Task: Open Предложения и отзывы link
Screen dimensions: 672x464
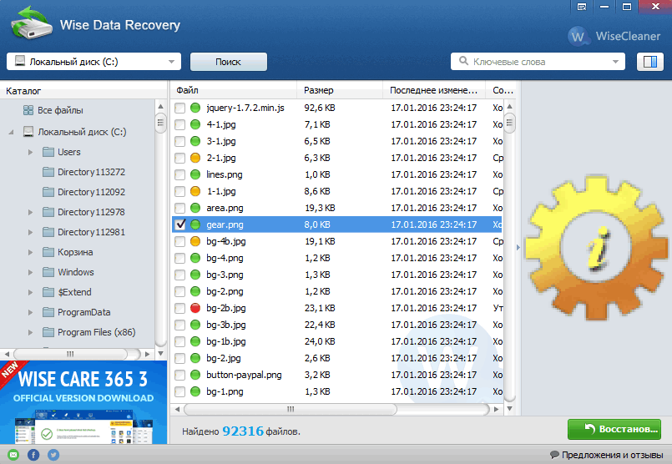Action: pos(612,455)
